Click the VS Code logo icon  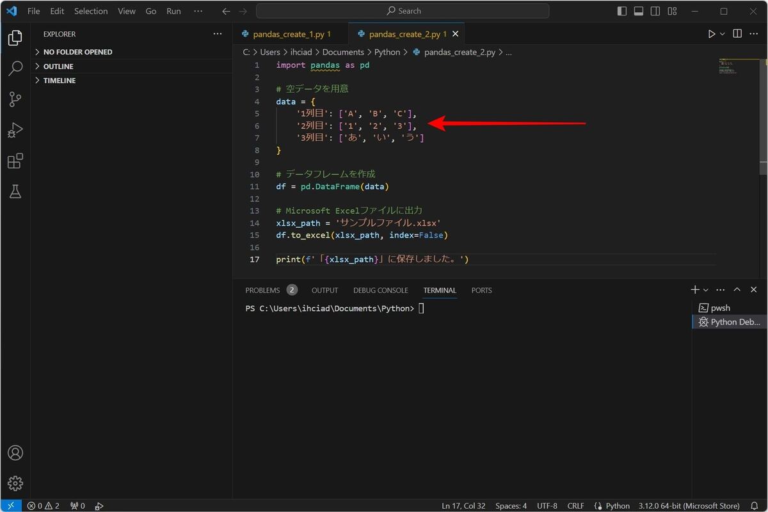point(12,11)
